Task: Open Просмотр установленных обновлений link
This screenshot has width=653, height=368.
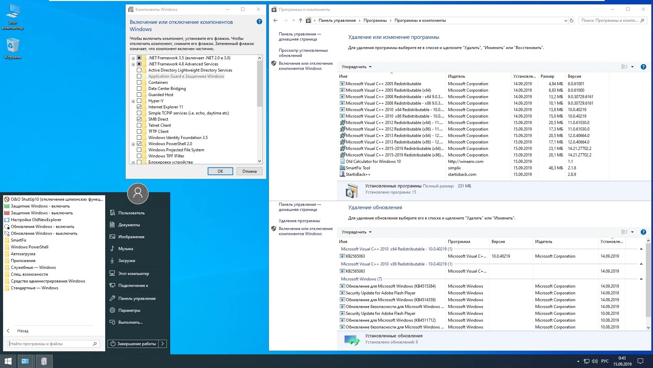Action: pos(303,53)
